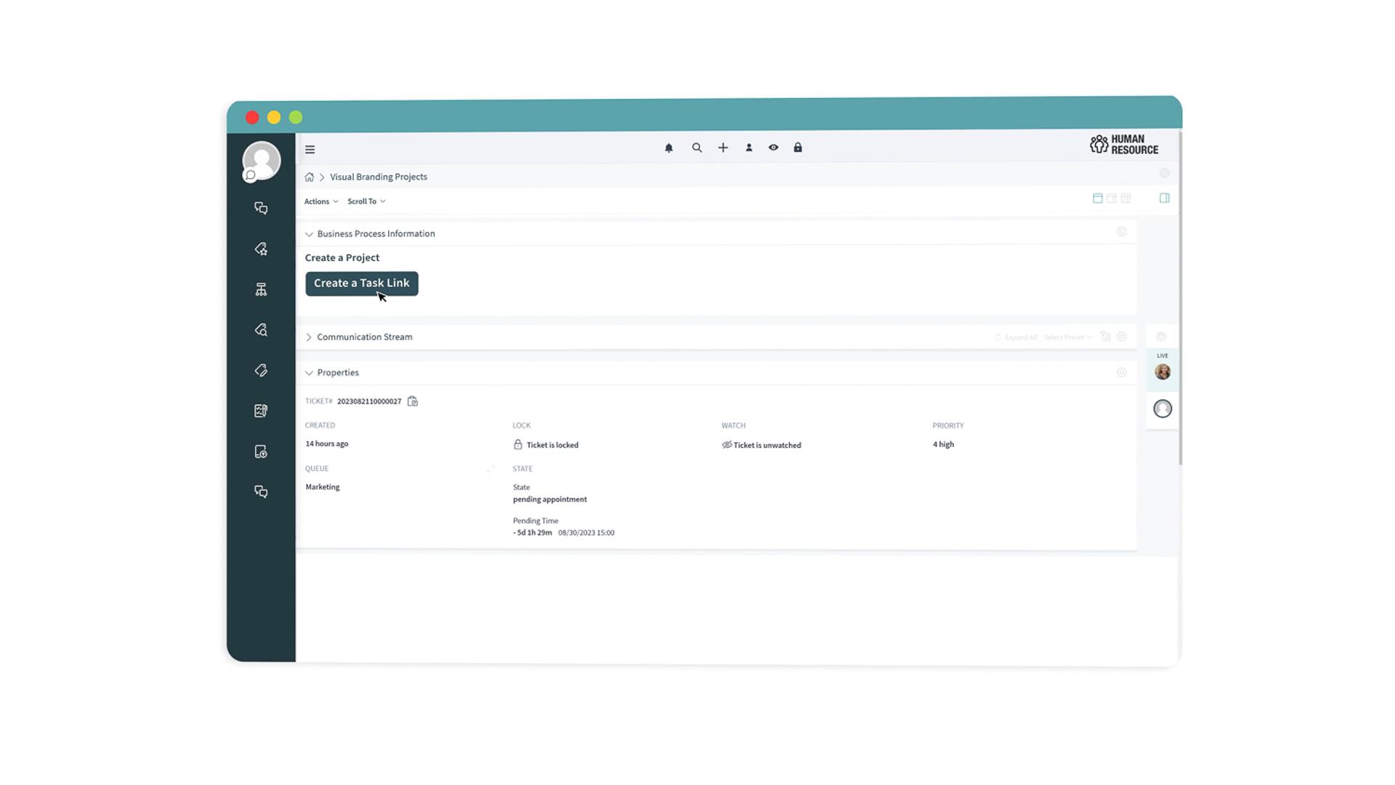
Task: Open Communication Stream settings gear
Action: tap(1122, 337)
